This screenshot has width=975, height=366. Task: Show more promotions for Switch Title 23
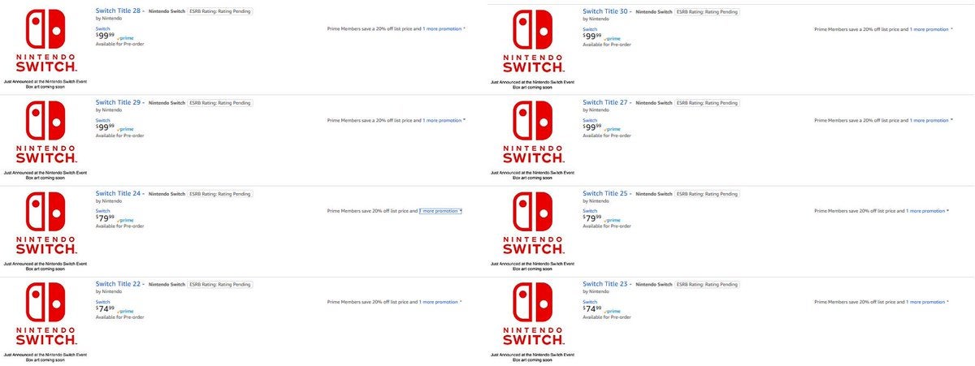[927, 301]
